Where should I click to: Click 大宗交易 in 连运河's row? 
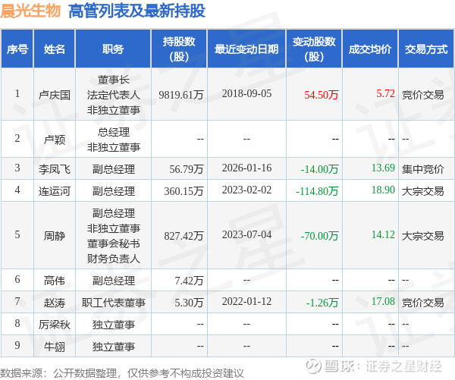pyautogui.click(x=423, y=191)
